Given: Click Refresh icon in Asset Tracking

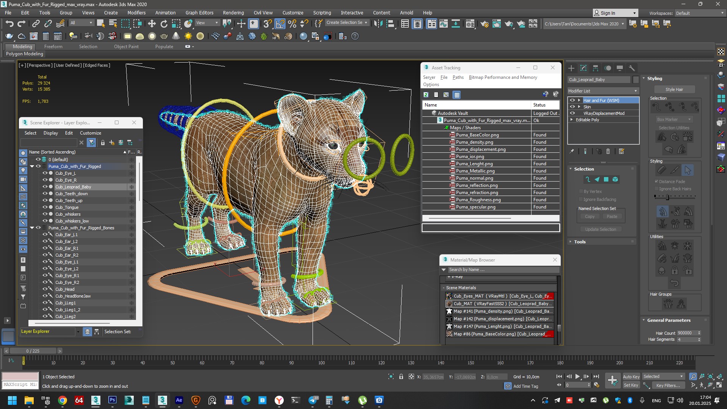Looking at the screenshot, I should 426,95.
